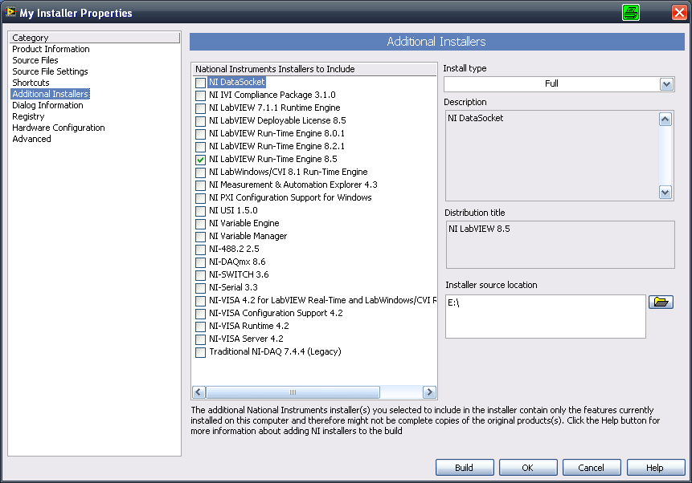Go to the Source Files category
The width and height of the screenshot is (692, 483).
pyautogui.click(x=35, y=60)
